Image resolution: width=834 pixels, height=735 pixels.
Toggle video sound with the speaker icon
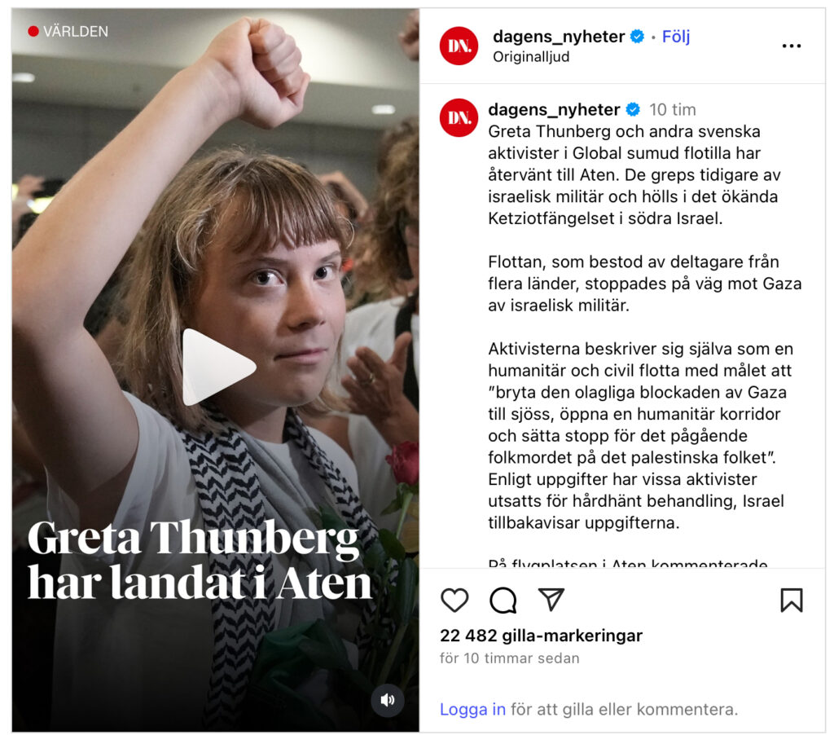coord(387,700)
